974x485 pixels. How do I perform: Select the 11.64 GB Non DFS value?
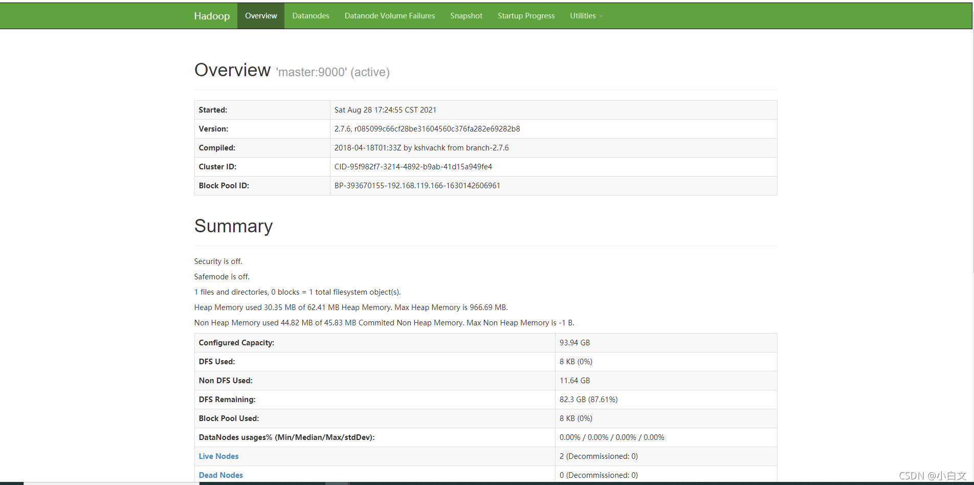[x=574, y=381]
